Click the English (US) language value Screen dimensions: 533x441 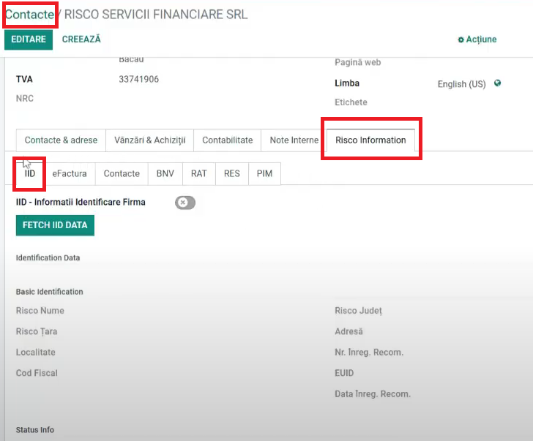tap(461, 84)
